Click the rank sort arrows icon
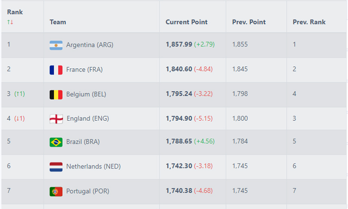The height and width of the screenshot is (209, 348). [10, 22]
